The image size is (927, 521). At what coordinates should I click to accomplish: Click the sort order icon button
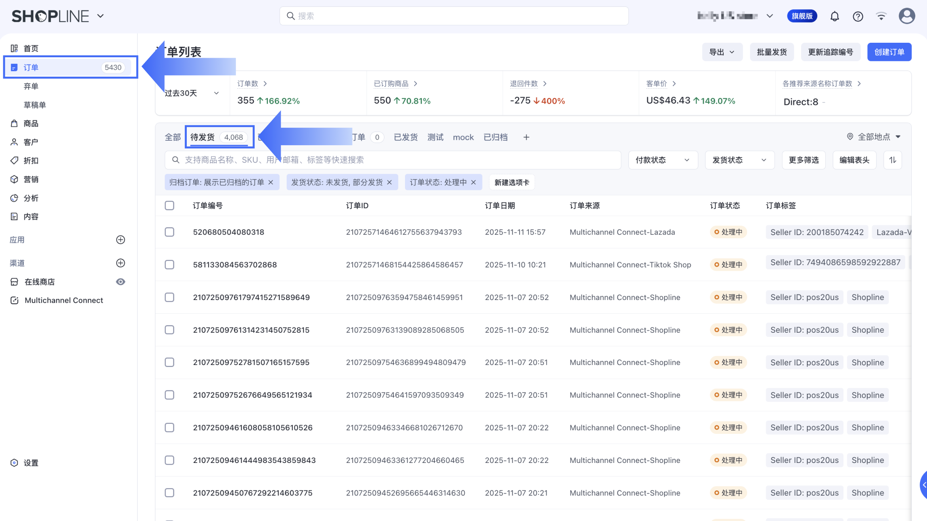pos(892,160)
